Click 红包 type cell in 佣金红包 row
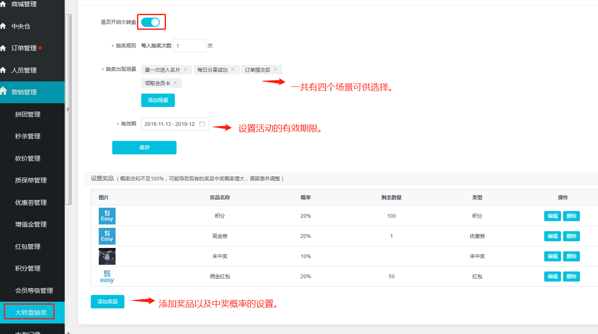This screenshot has height=334, width=598. [477, 277]
